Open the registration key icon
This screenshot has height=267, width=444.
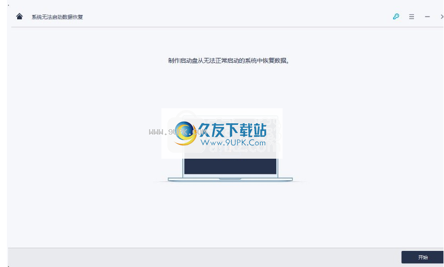click(x=396, y=17)
